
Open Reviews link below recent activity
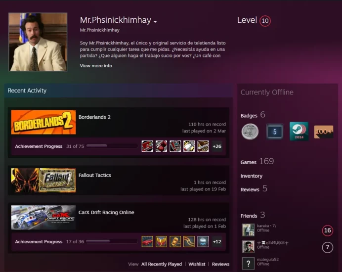(x=220, y=264)
